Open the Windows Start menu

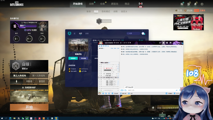click(x=2, y=118)
